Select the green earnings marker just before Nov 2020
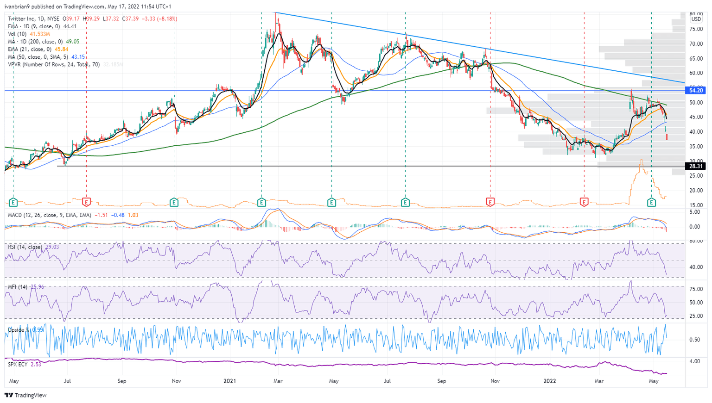This screenshot has width=712, height=403. click(x=174, y=202)
